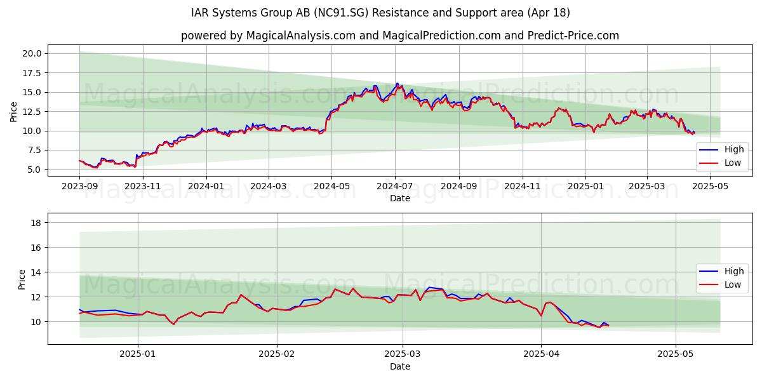Click the 'Price' axis label of top chart

click(14, 111)
